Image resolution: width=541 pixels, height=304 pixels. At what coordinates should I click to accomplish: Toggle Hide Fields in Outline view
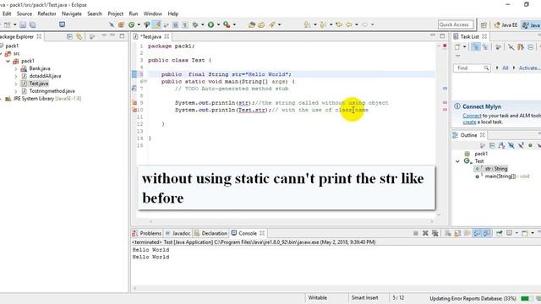tap(511, 145)
